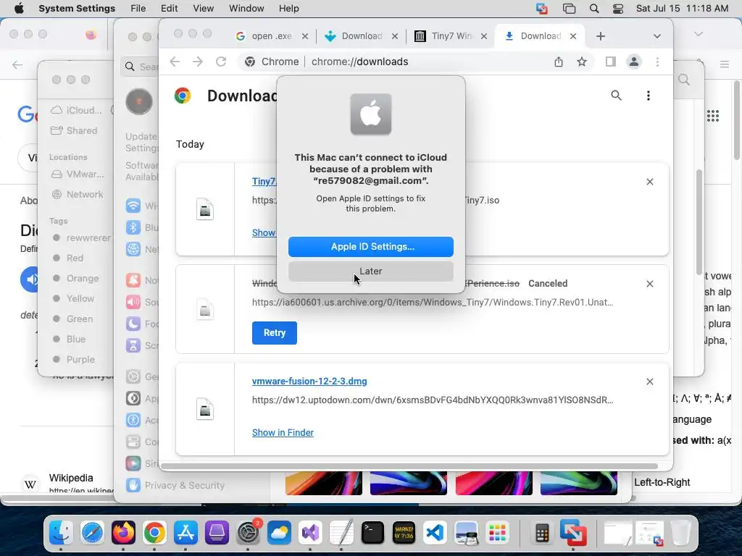Open Chrome from the Dock
The height and width of the screenshot is (556, 742).
point(155,533)
